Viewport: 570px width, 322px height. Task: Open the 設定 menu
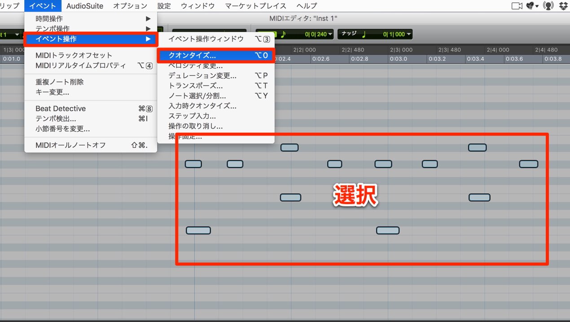coord(164,6)
